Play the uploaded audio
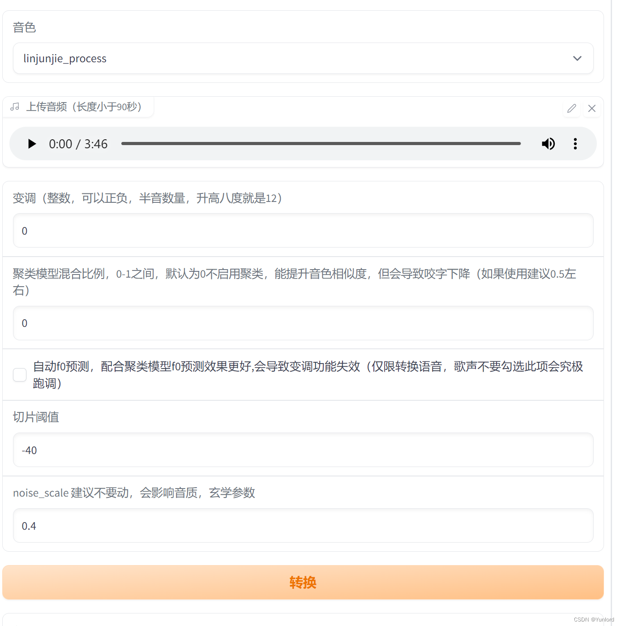The width and height of the screenshot is (621, 626). click(x=32, y=144)
